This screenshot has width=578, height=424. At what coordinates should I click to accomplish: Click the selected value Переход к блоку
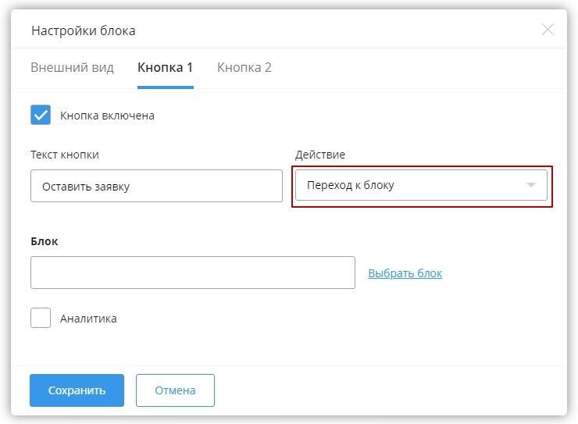point(351,186)
